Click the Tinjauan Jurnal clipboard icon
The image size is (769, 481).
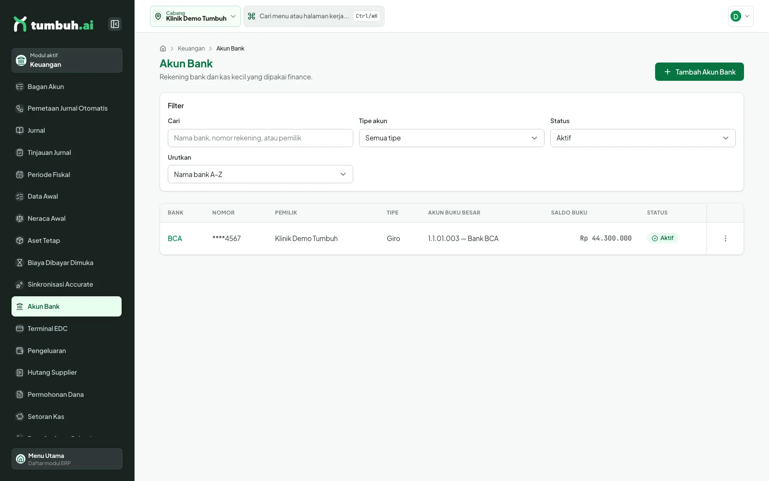(20, 152)
